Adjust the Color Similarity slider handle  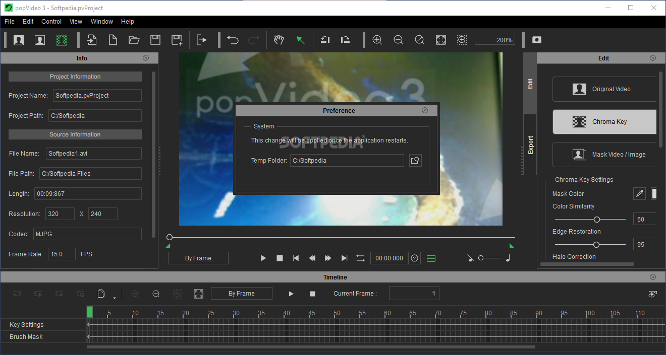pos(597,220)
